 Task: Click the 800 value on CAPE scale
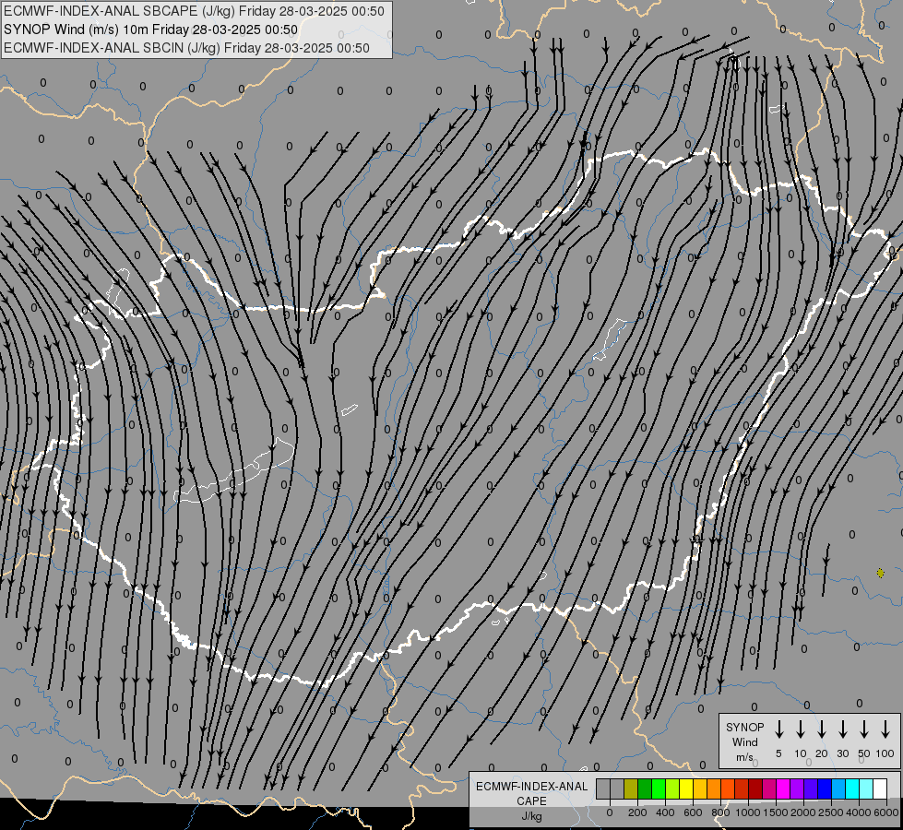pos(720,812)
